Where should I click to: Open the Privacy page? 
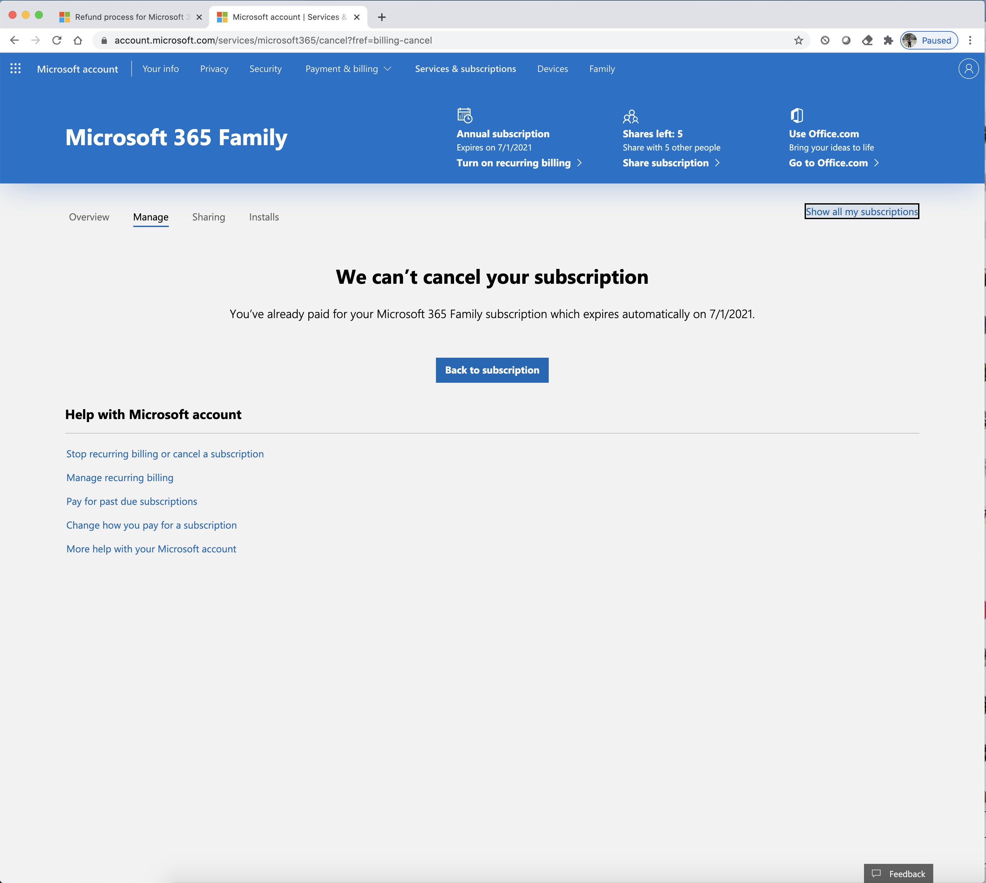214,69
